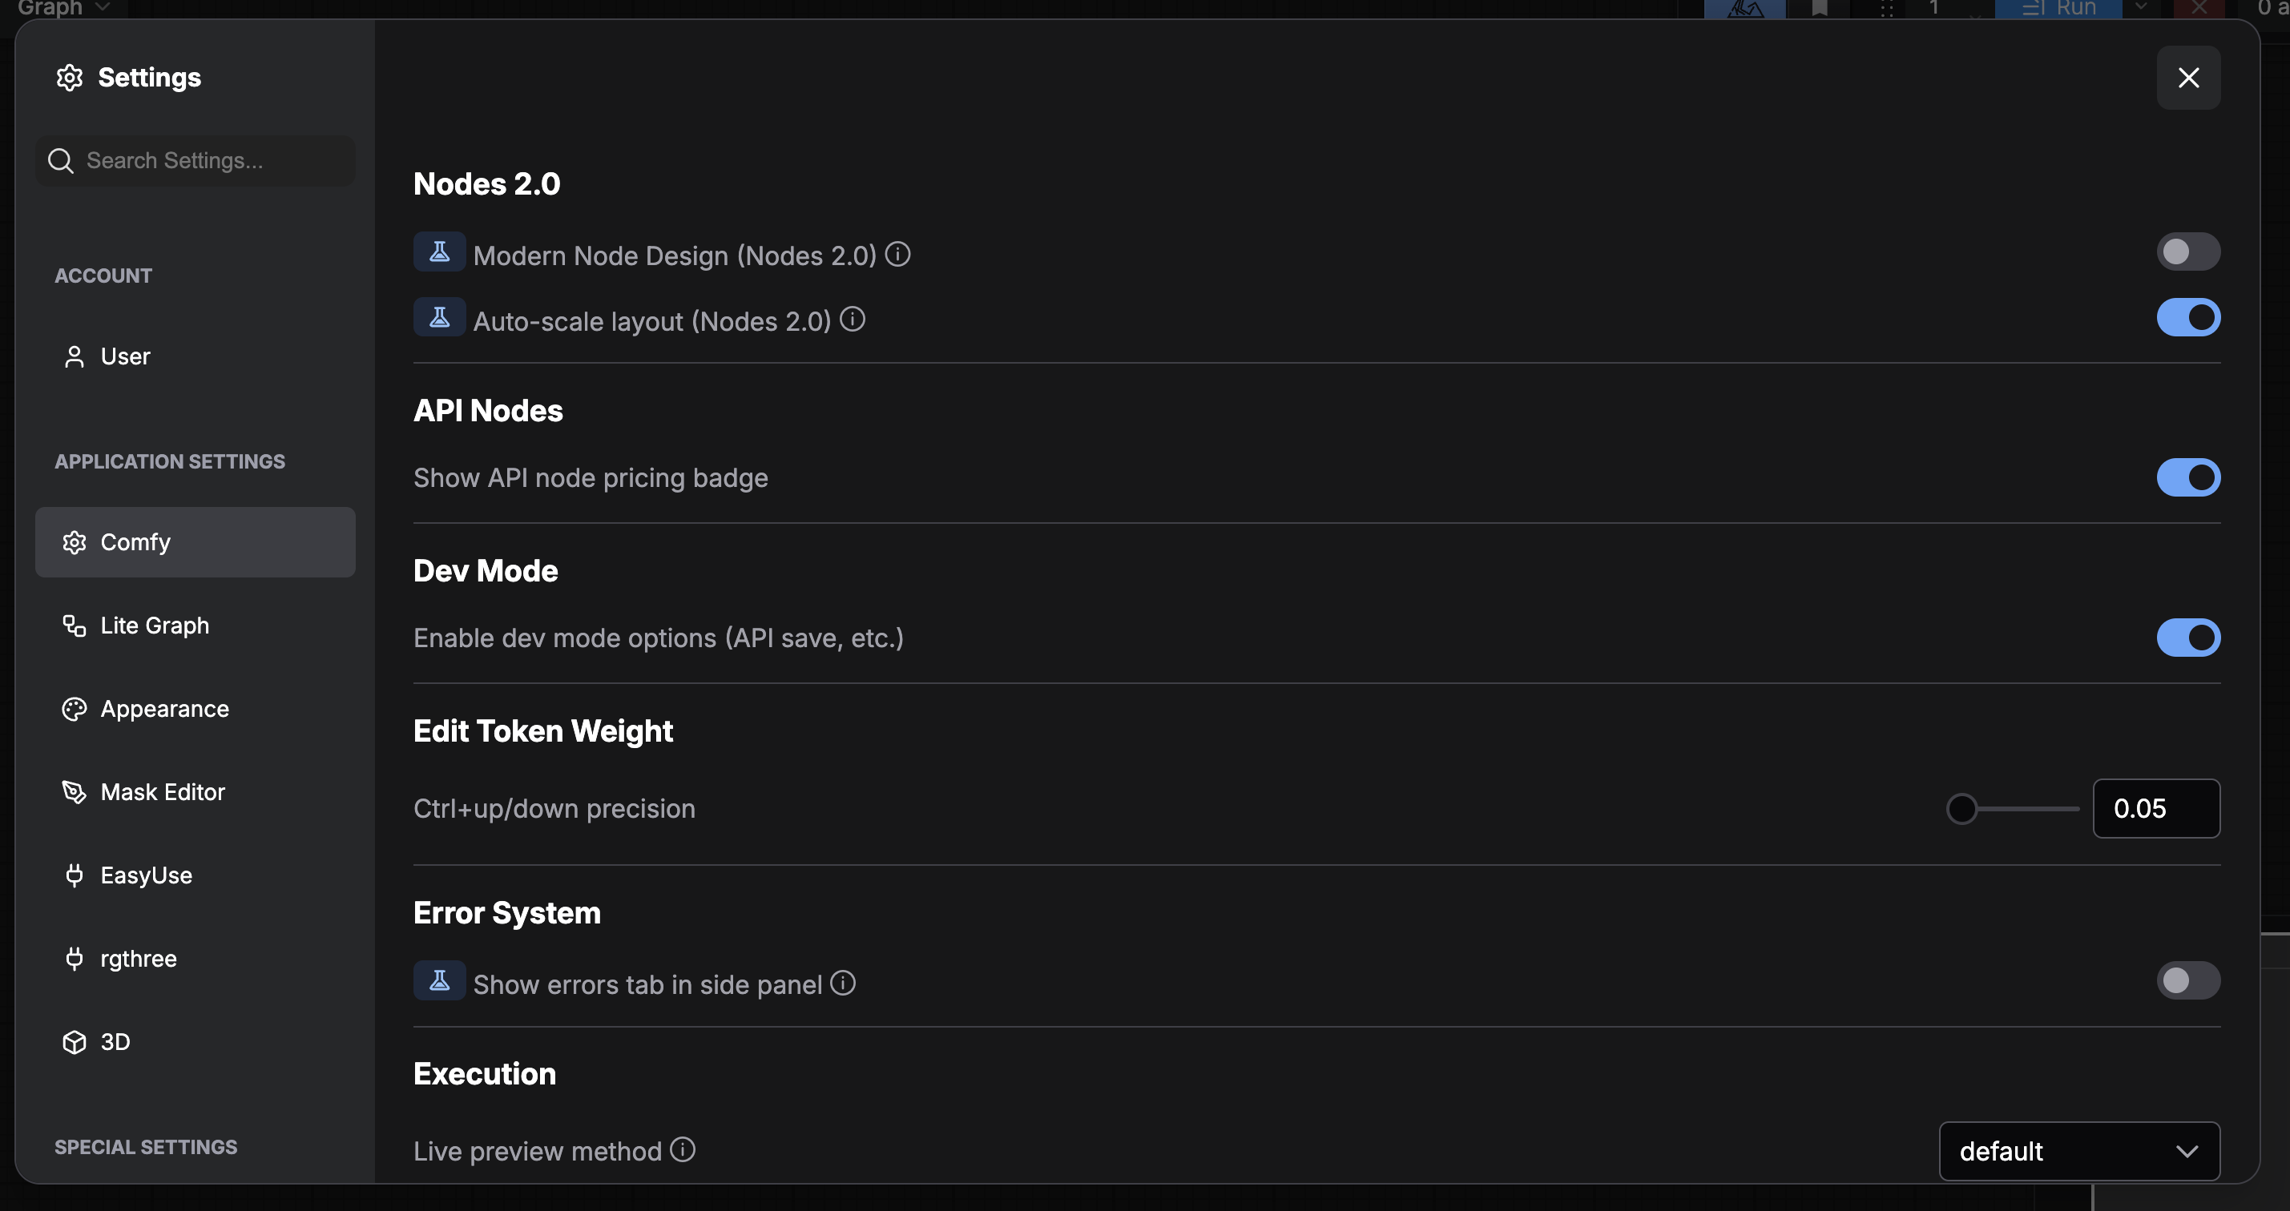Enable Modern Node Design toggle
Screen dimensions: 2290x1211
2187,252
